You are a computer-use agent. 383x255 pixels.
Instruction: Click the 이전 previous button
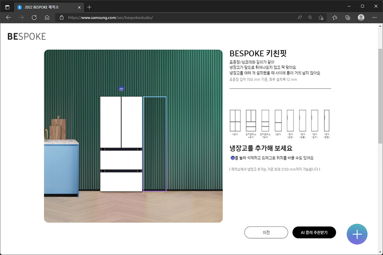tap(266, 232)
